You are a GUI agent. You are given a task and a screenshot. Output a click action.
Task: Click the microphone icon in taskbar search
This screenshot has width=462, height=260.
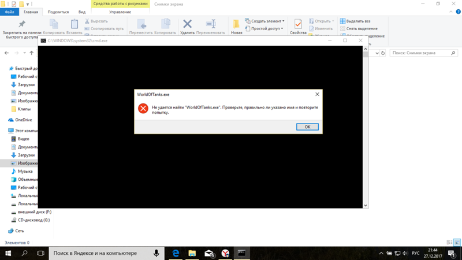(157, 253)
